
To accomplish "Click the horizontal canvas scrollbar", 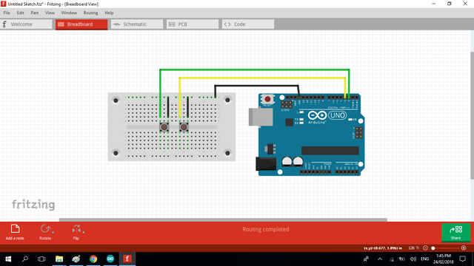I will point(223,220).
